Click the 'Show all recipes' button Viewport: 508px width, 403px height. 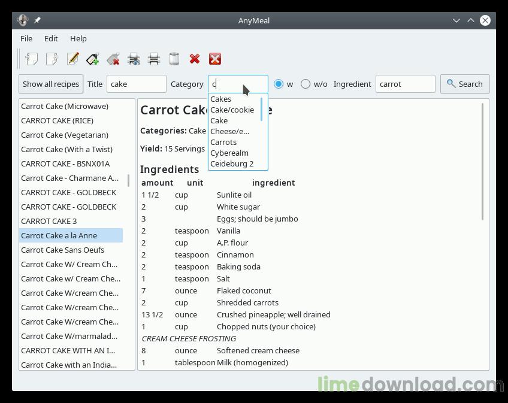[51, 84]
